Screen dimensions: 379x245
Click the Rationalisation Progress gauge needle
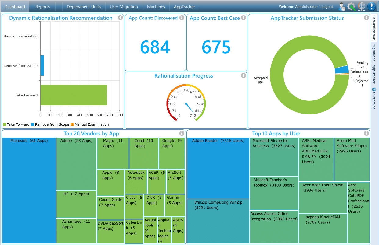pos(190,109)
